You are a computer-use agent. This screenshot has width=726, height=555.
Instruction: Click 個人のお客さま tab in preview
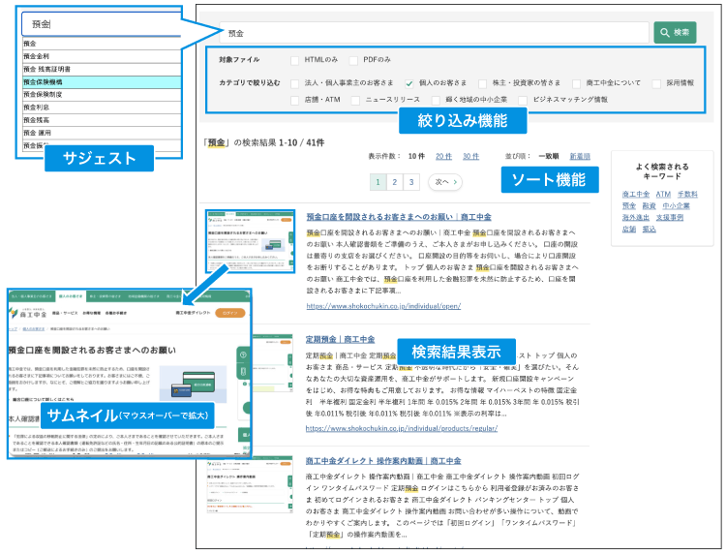[71, 296]
